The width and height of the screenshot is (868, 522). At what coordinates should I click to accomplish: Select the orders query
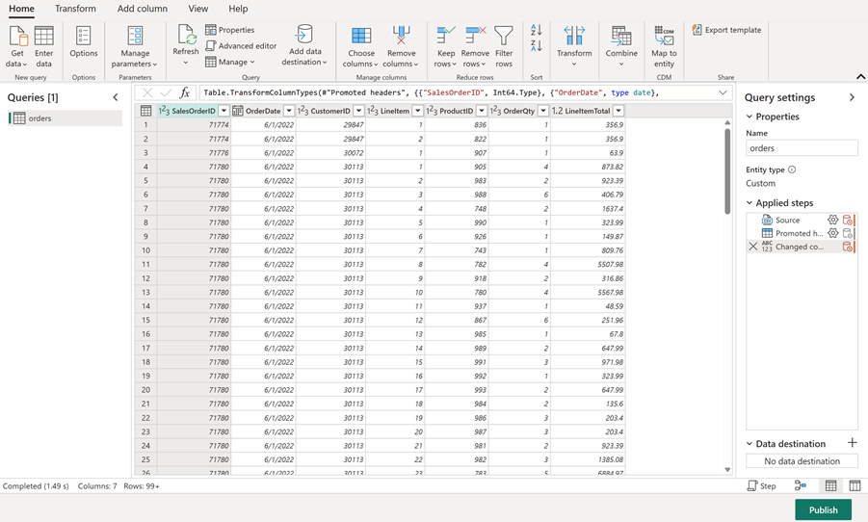[x=66, y=117]
